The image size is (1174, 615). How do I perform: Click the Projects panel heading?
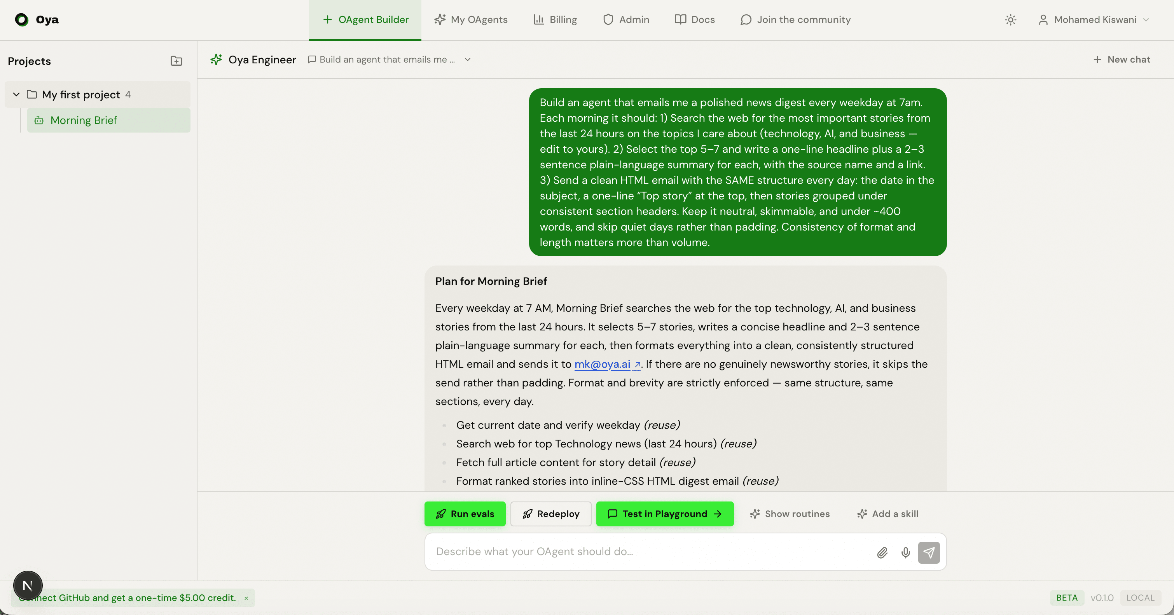[29, 61]
